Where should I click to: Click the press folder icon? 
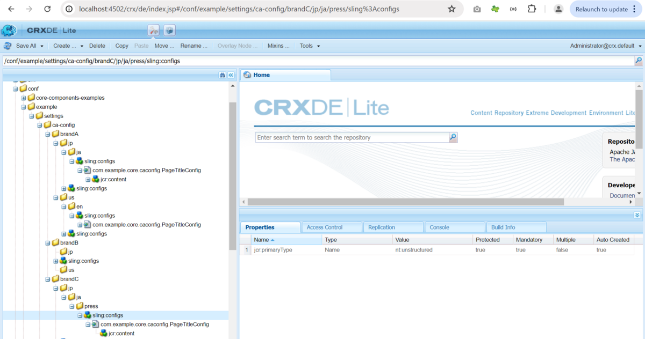(80, 306)
